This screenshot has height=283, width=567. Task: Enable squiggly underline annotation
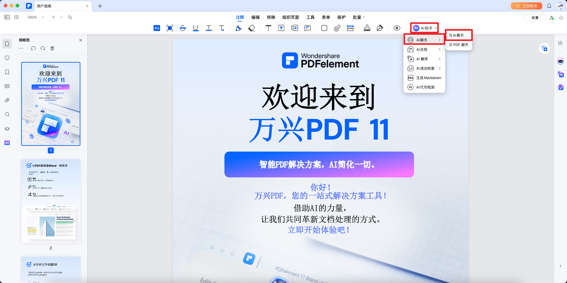point(209,28)
